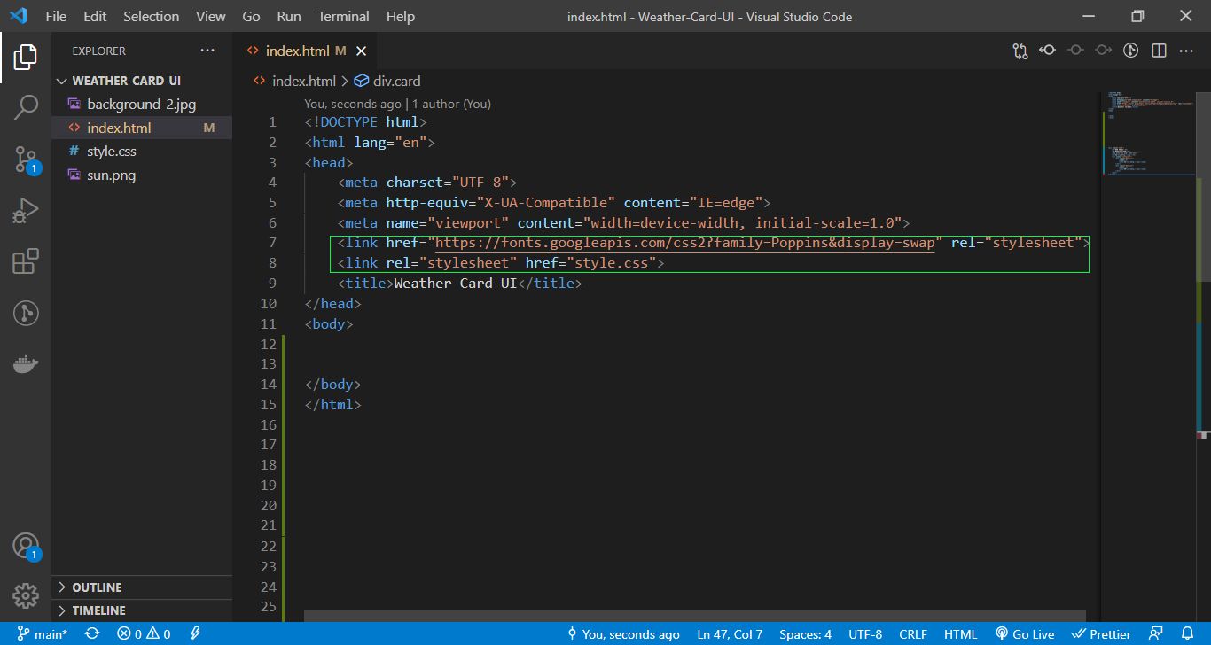Select language mode HTML in status bar
This screenshot has width=1211, height=645.
coord(960,633)
